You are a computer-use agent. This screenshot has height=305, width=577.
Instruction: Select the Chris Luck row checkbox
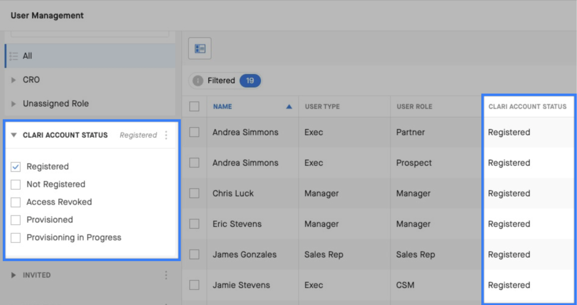tap(194, 193)
